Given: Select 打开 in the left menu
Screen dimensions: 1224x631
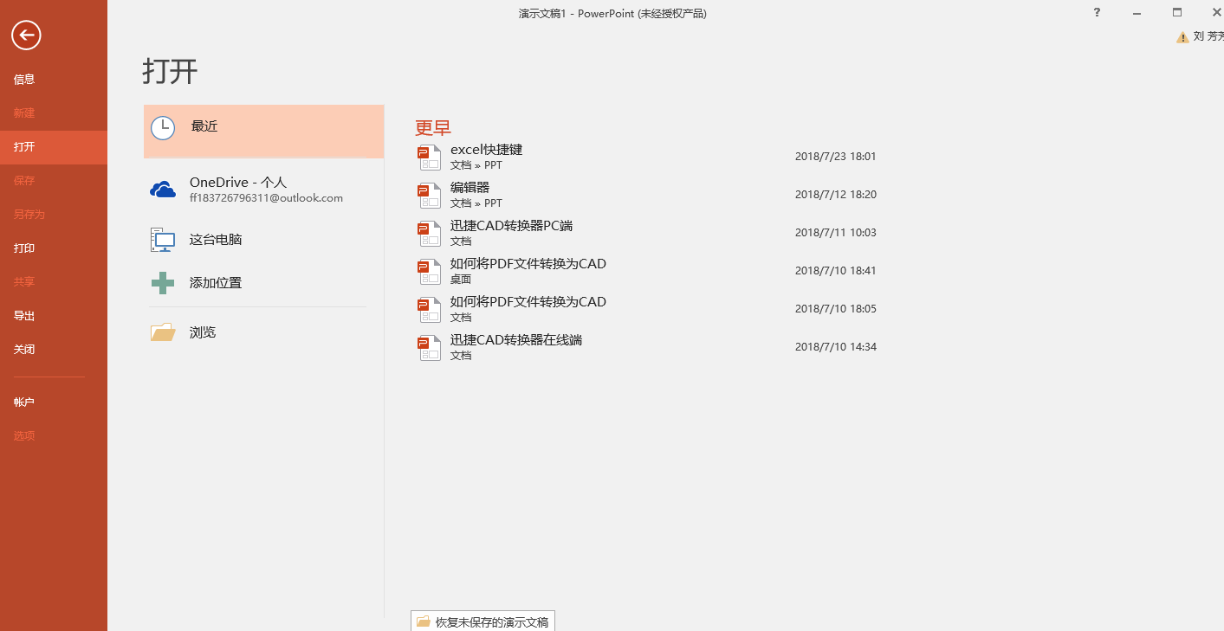Looking at the screenshot, I should (54, 147).
